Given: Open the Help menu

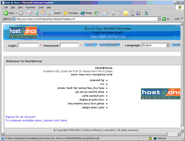Looking at the screenshot, I should pyautogui.click(x=49, y=7).
